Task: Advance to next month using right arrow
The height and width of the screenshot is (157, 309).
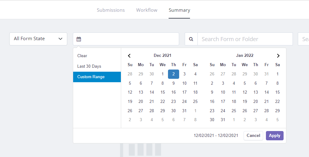Action: 278,56
